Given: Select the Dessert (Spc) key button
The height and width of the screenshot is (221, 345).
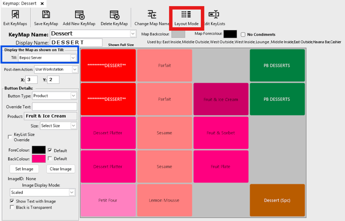Looking at the screenshot, I should point(277,200).
